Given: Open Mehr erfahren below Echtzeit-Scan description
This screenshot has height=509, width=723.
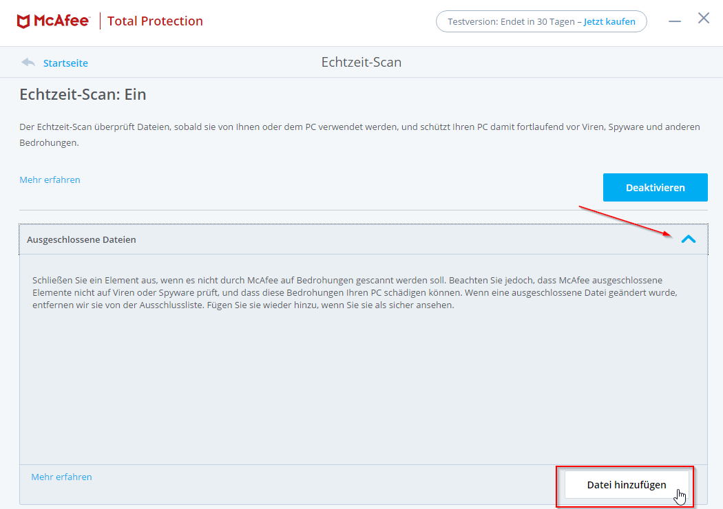Looking at the screenshot, I should point(50,180).
